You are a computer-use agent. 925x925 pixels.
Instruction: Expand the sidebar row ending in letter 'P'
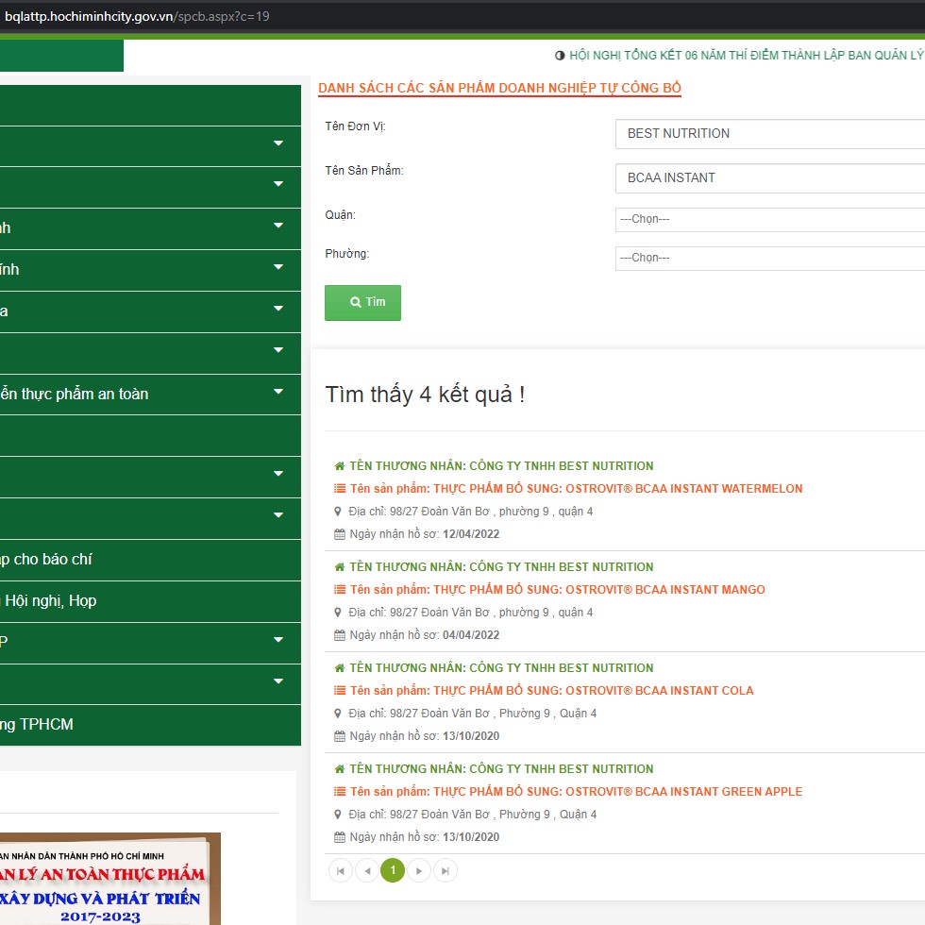278,640
